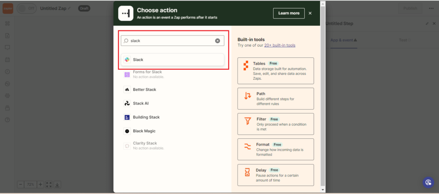Viewport: 439px width, 194px height.
Task: Choose the Format built-in tool
Action: [276, 149]
